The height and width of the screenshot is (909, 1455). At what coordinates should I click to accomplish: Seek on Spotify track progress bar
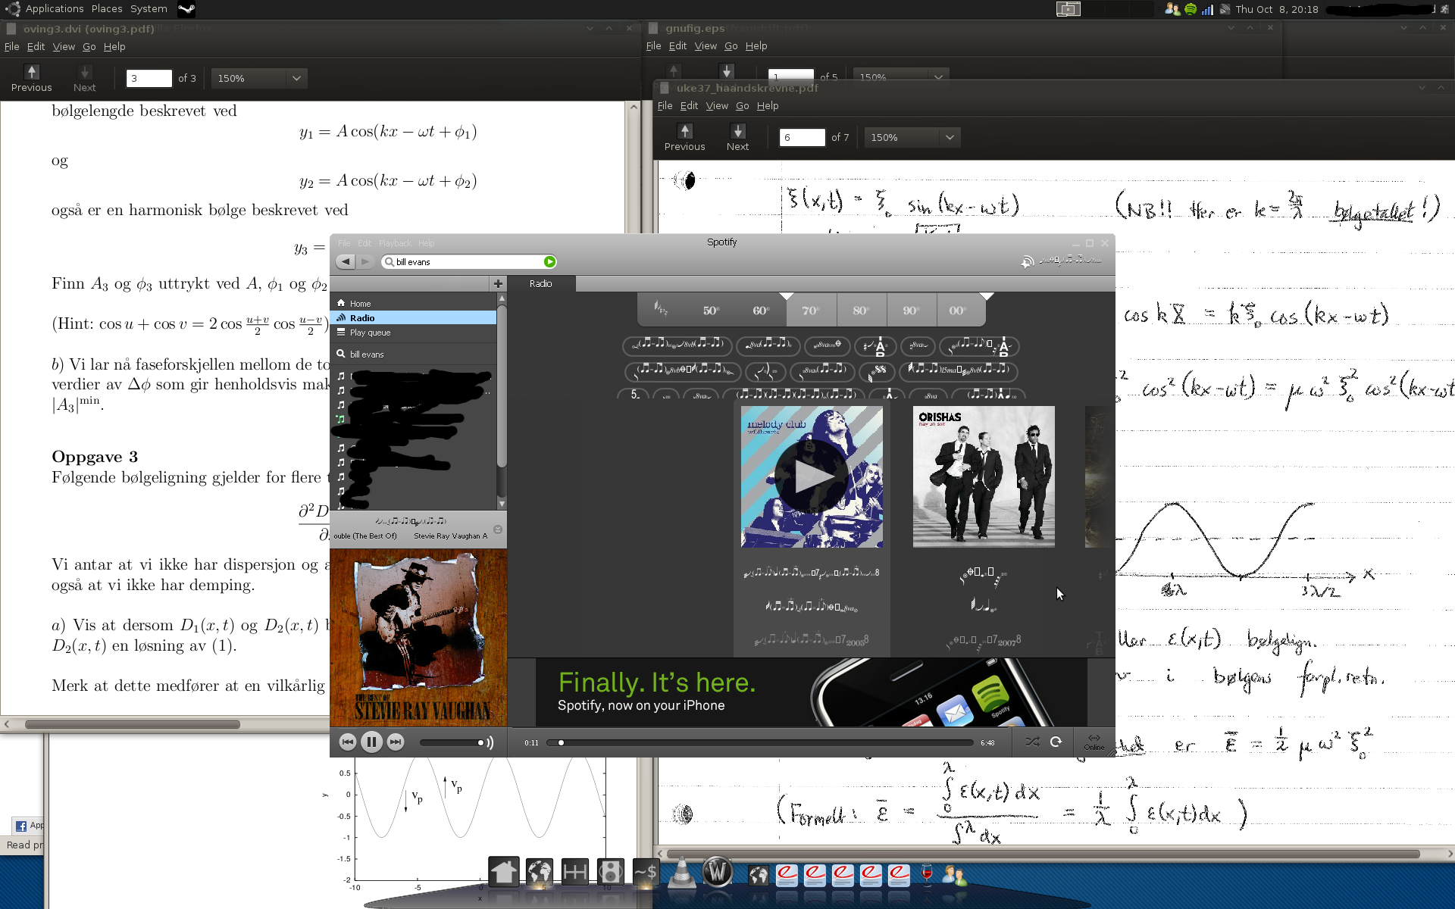click(760, 743)
